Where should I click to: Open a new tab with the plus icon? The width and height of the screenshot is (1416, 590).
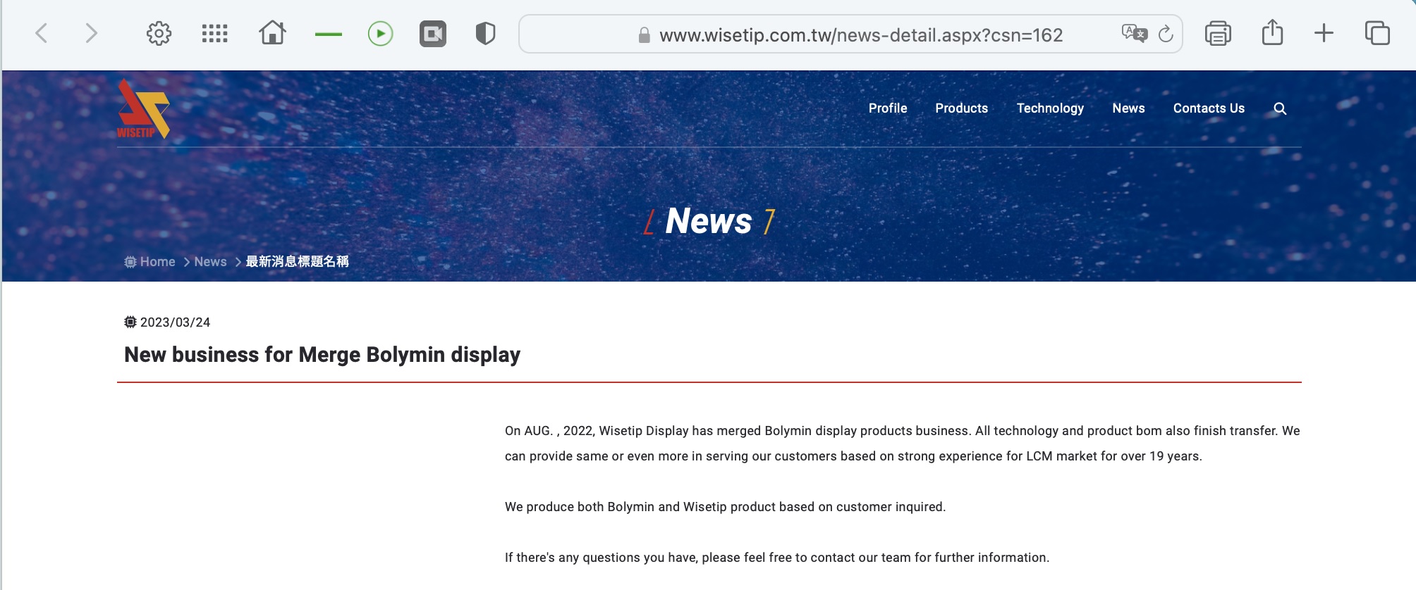tap(1324, 33)
